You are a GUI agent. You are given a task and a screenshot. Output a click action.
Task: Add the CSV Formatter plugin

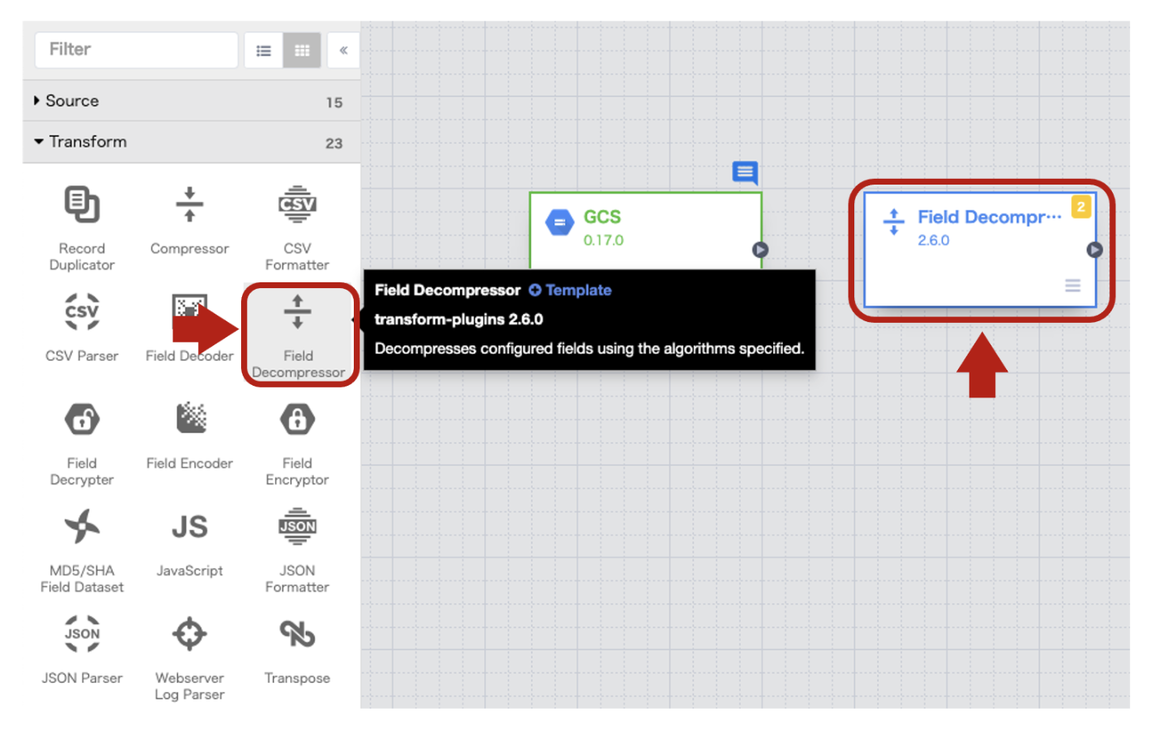(x=297, y=228)
